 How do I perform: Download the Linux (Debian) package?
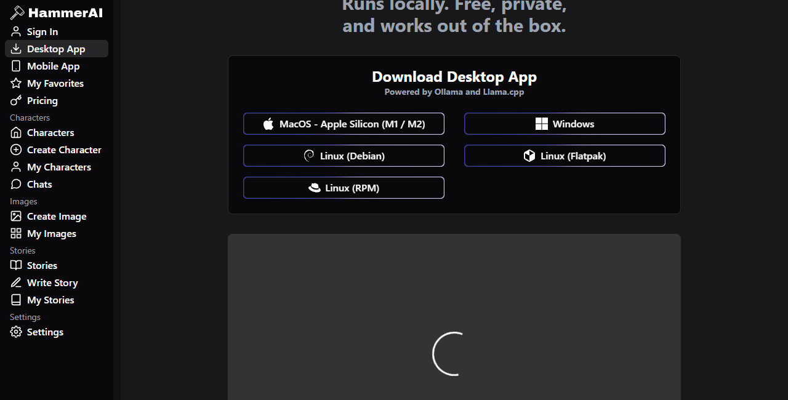pos(344,156)
